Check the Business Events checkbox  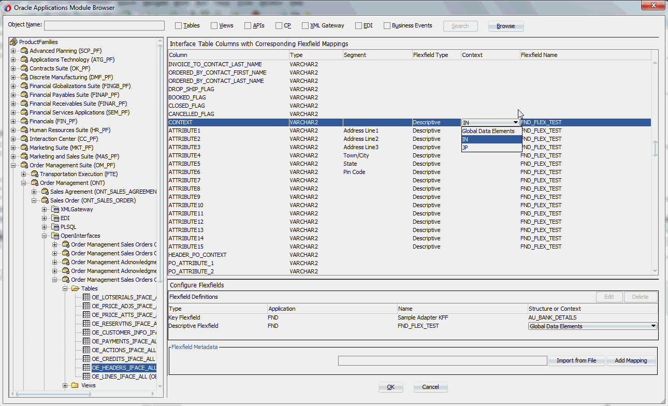(387, 26)
